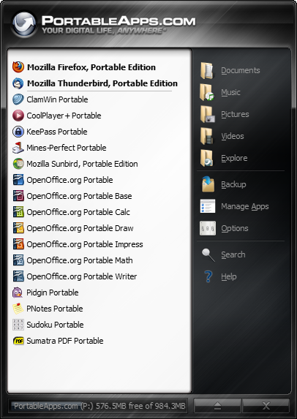Click the Pidgin purple bird icon
Image resolution: width=297 pixels, height=419 pixels.
tap(18, 292)
